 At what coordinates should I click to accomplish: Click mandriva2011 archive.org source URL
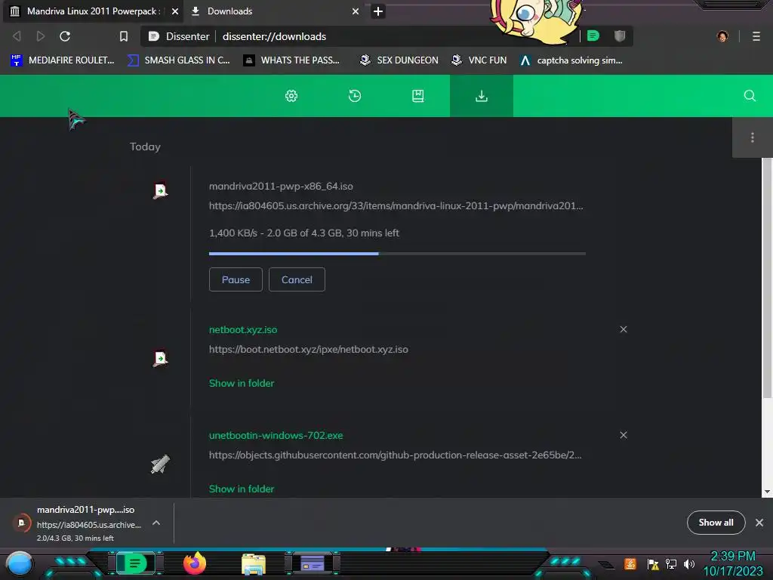396,205
